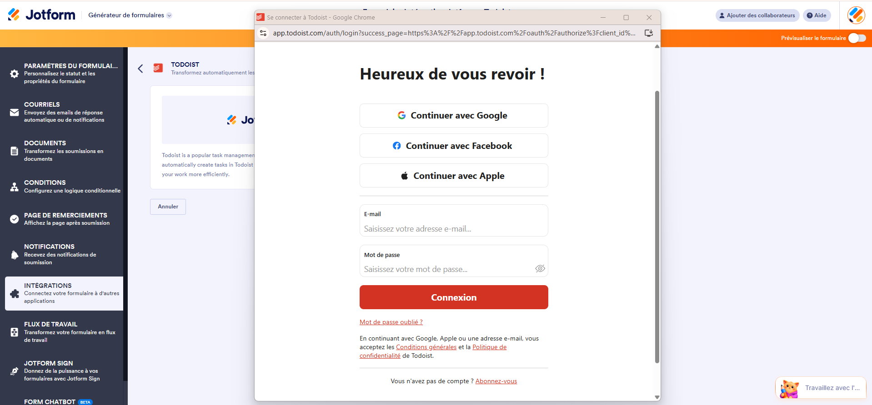Viewport: 872px width, 405px height.
Task: Click the popup scroll down arrow
Action: point(657,397)
